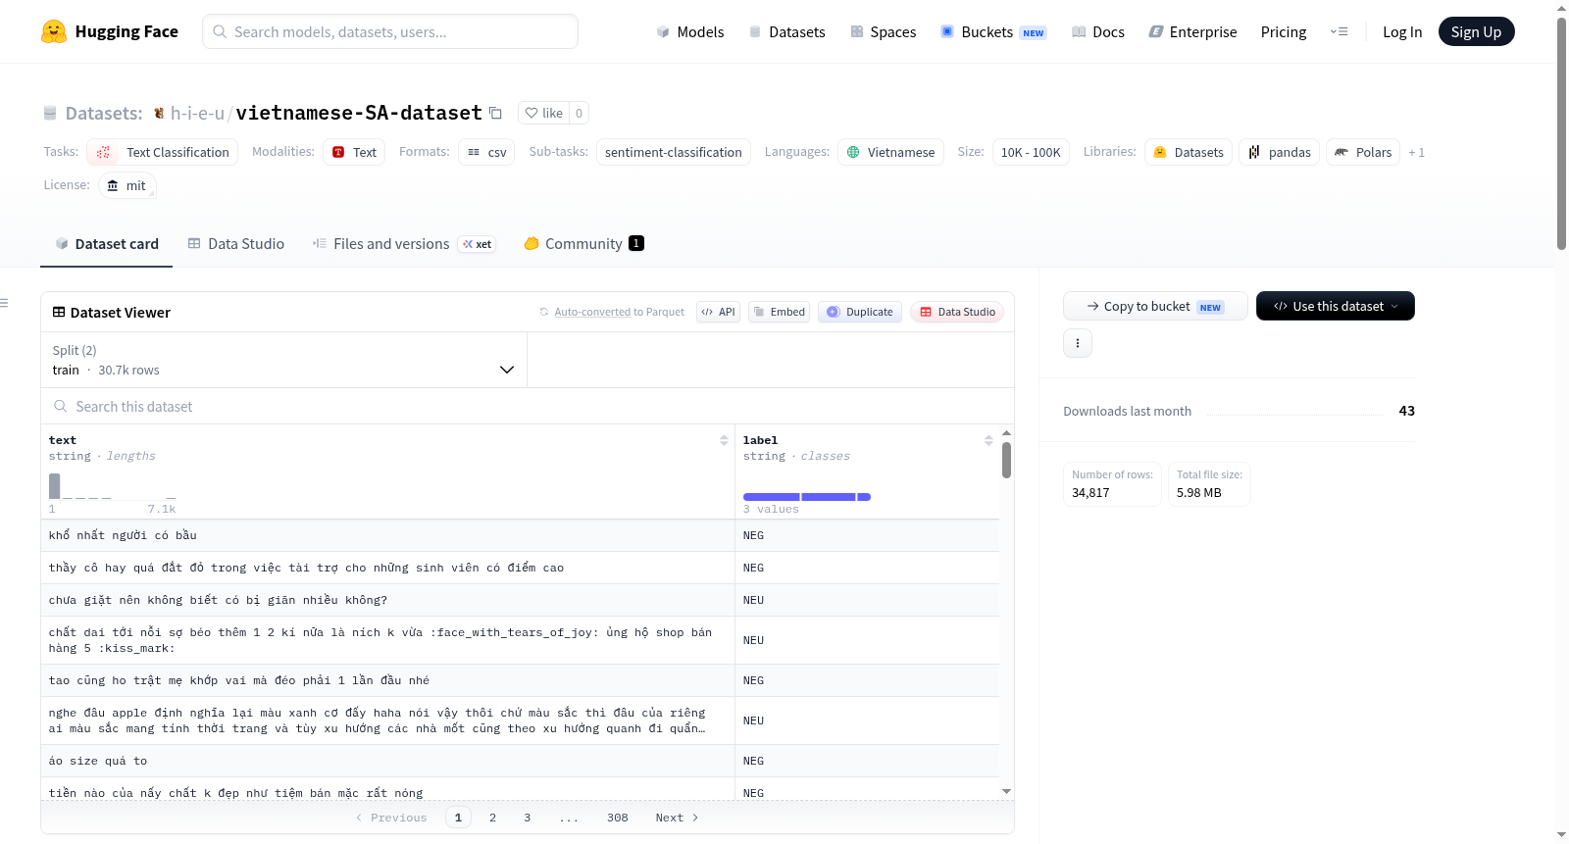Screen dimensions: 1569x844
Task: Click the row 'áo size quá to'
Action: coord(520,761)
